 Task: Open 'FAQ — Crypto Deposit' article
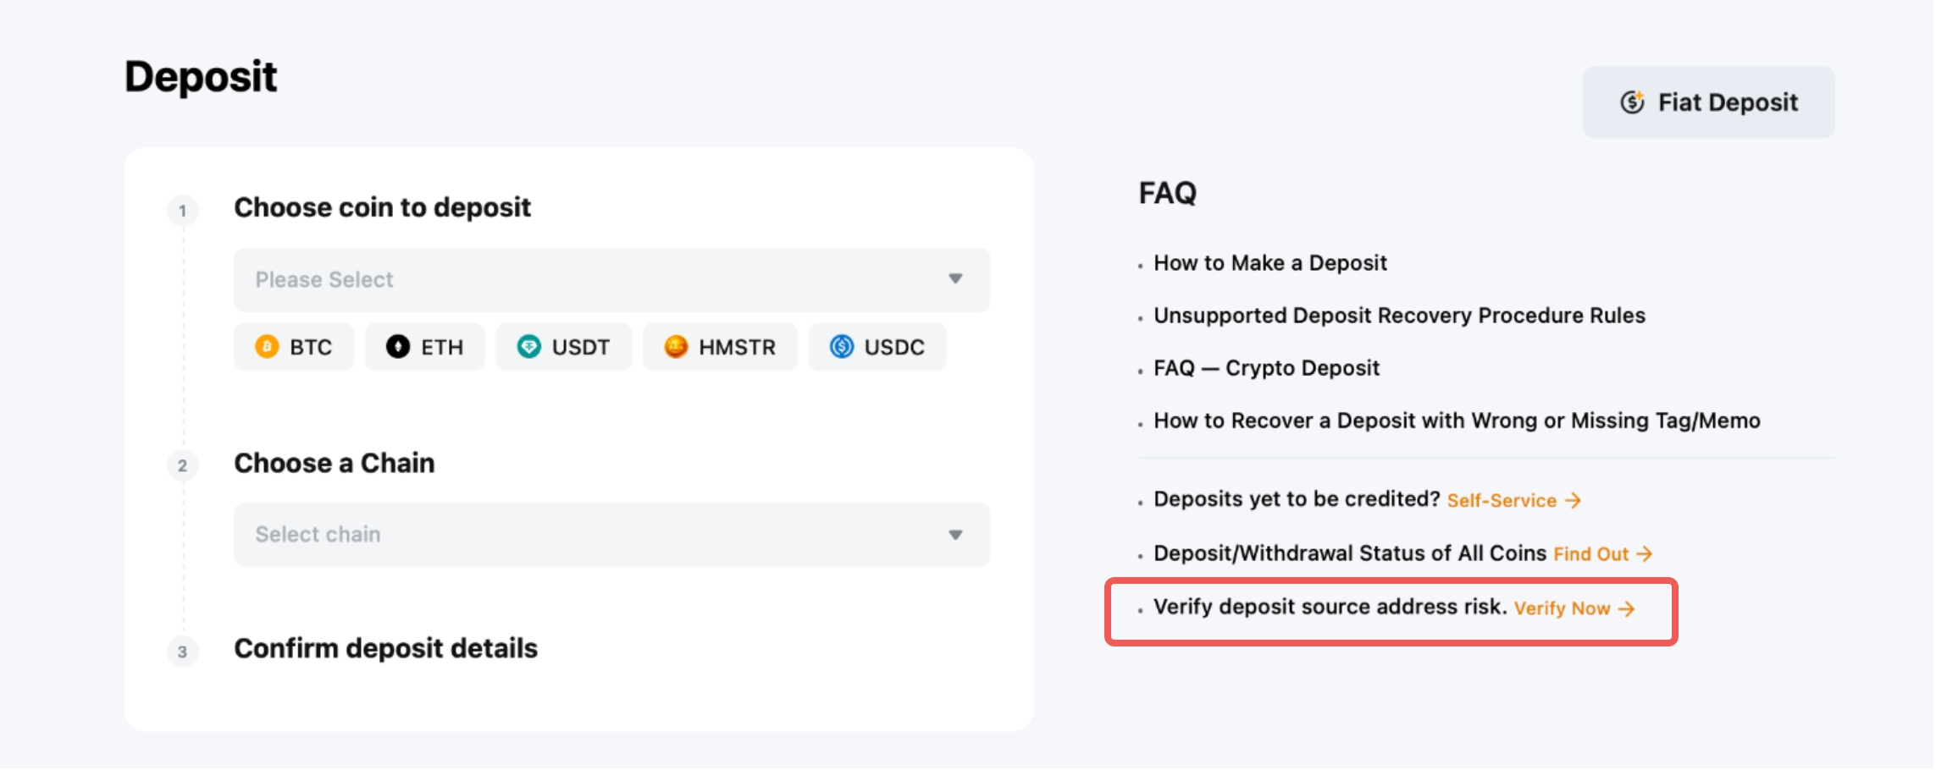[1266, 368]
